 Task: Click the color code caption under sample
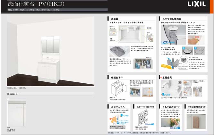(11, 129)
